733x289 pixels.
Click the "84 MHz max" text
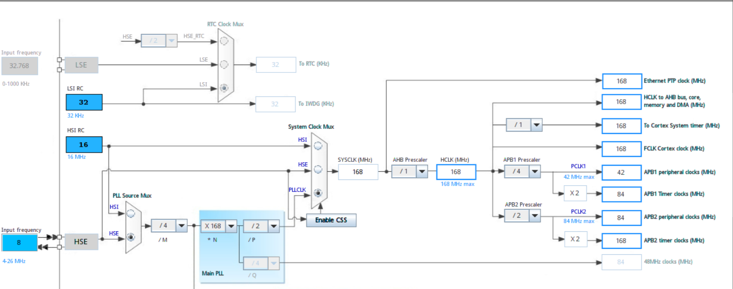(x=579, y=221)
